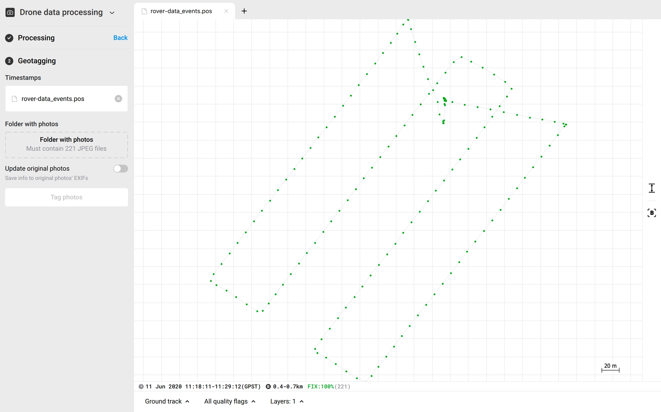Select the rover-data_events.pos tab

(181, 11)
